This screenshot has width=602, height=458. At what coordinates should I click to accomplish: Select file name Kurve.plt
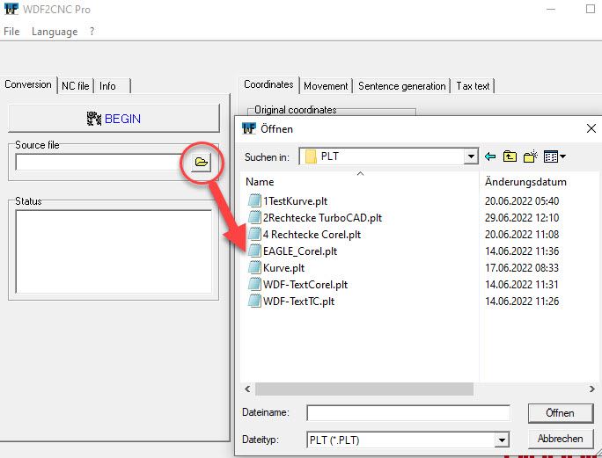tap(283, 268)
